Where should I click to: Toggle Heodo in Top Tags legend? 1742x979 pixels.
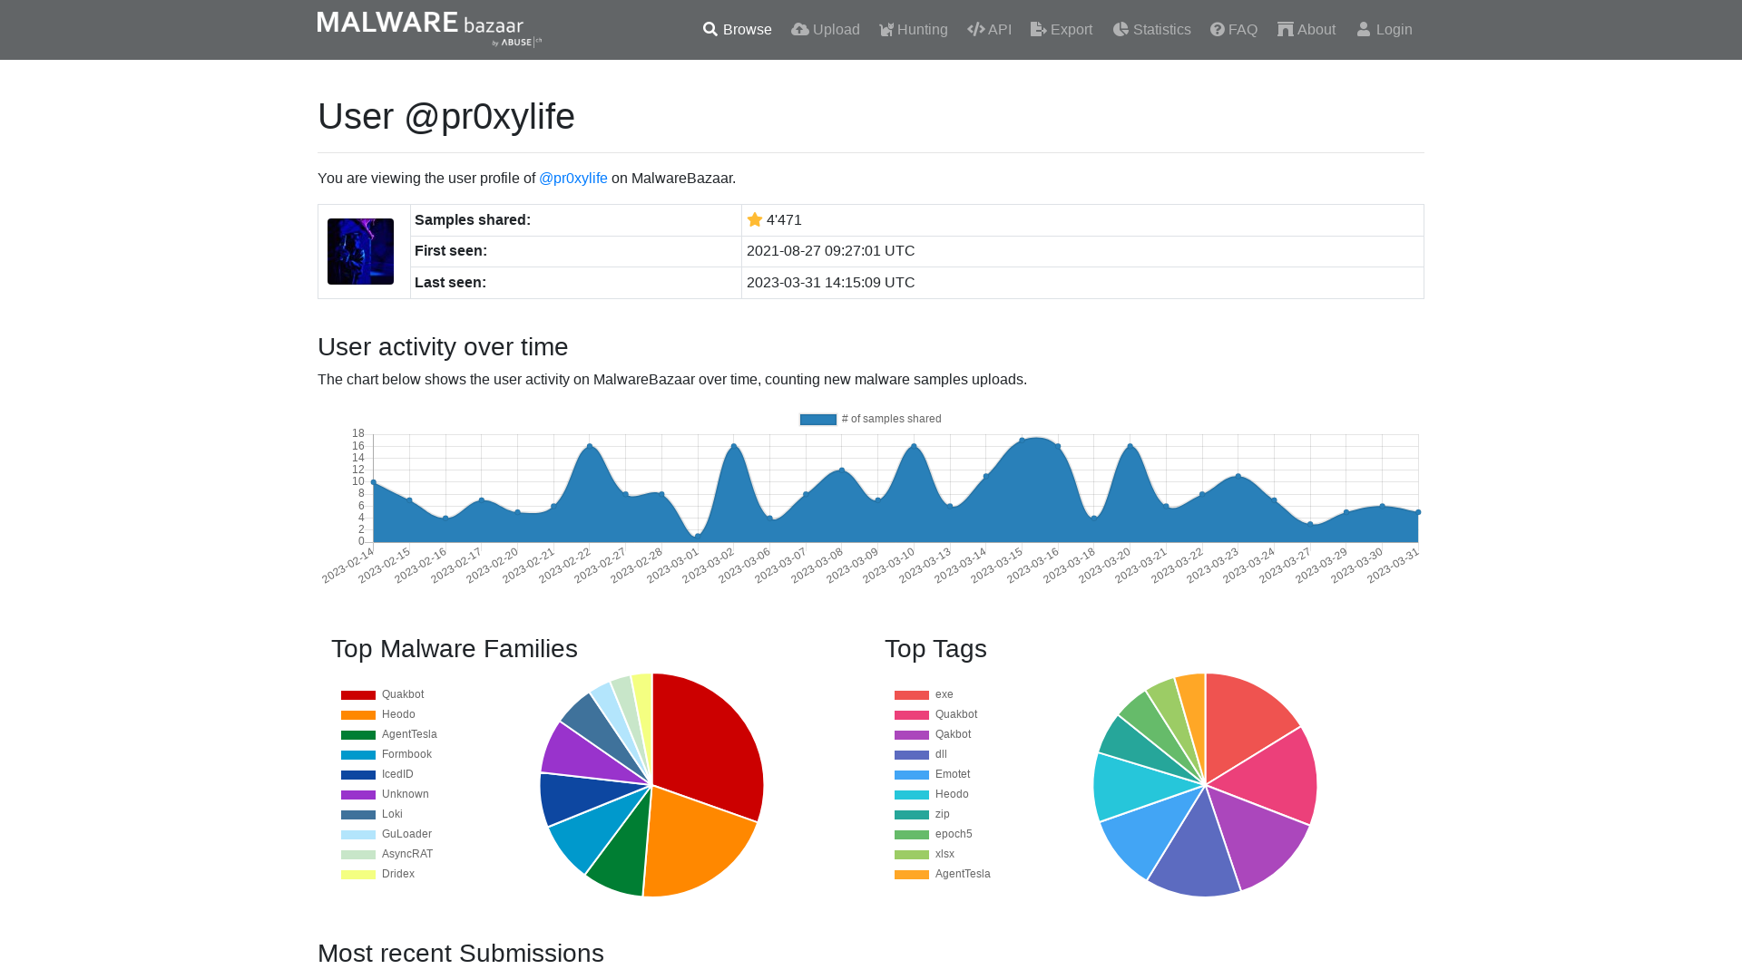click(932, 794)
